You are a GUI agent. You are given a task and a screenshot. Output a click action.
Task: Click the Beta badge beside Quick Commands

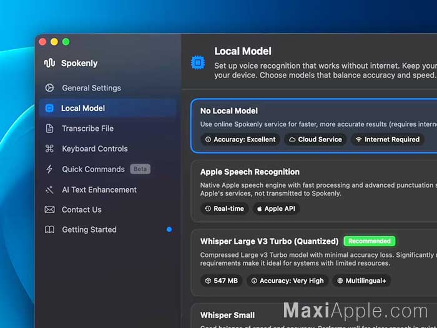click(140, 169)
